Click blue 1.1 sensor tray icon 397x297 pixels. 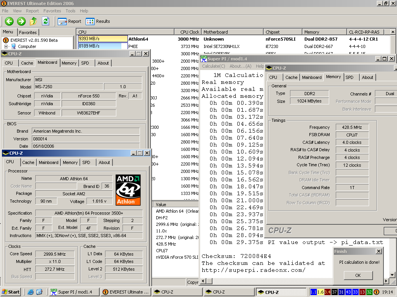click(x=313, y=292)
